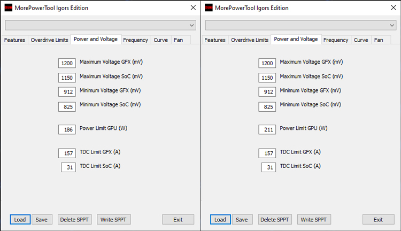Click TDC Limit SoC field in left window
The image size is (401, 231).
tap(68, 167)
